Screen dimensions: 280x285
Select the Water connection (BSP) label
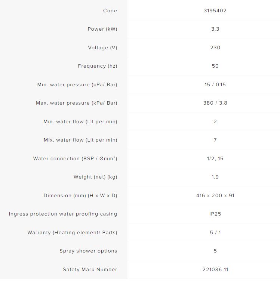pos(75,159)
